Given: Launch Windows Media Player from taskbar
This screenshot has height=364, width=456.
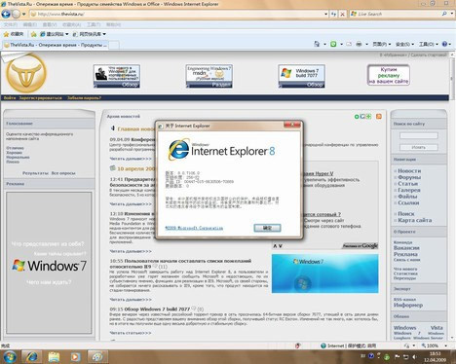Looking at the screenshot, I should pos(75,357).
